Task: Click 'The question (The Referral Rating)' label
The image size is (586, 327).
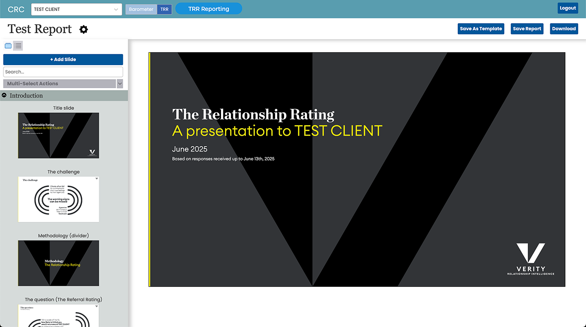Action: click(64, 299)
